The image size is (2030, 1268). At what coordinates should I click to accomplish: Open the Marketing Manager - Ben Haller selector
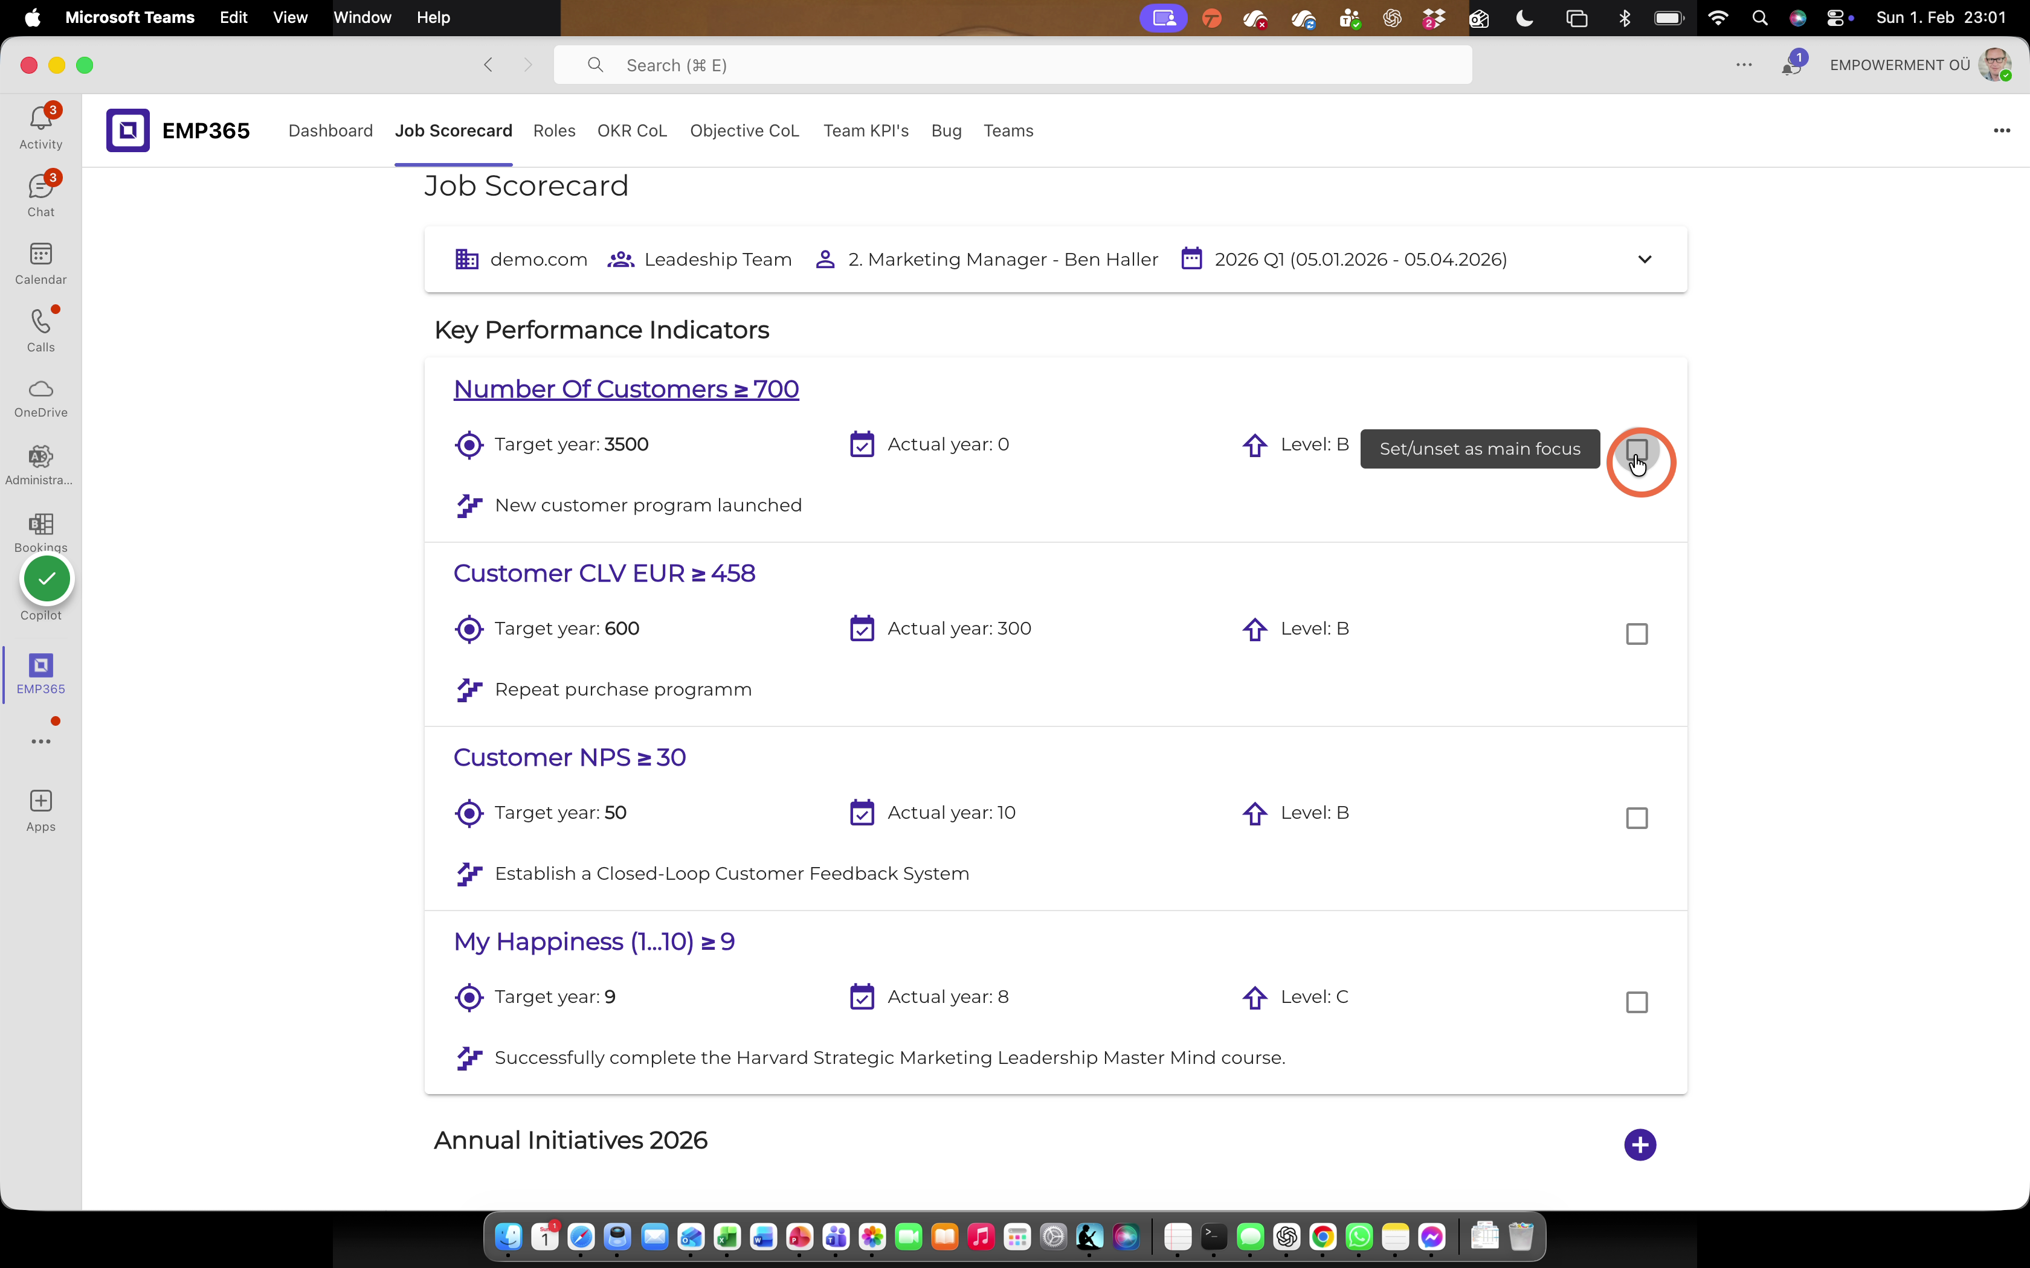point(987,259)
